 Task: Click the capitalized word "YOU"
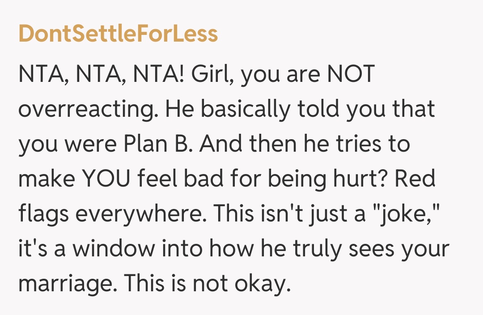[x=111, y=180]
